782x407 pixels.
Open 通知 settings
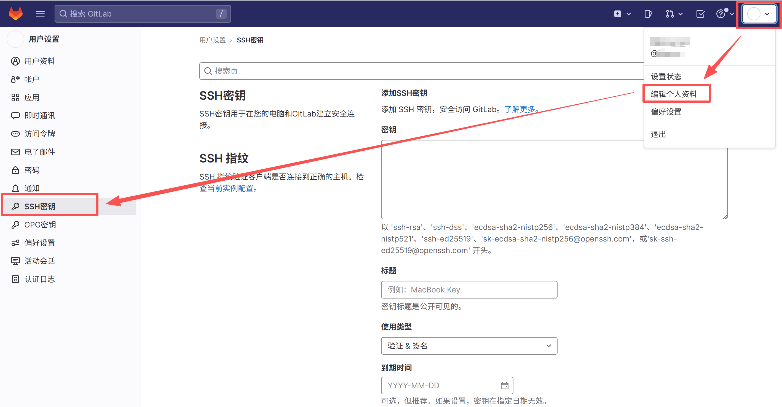point(70,188)
